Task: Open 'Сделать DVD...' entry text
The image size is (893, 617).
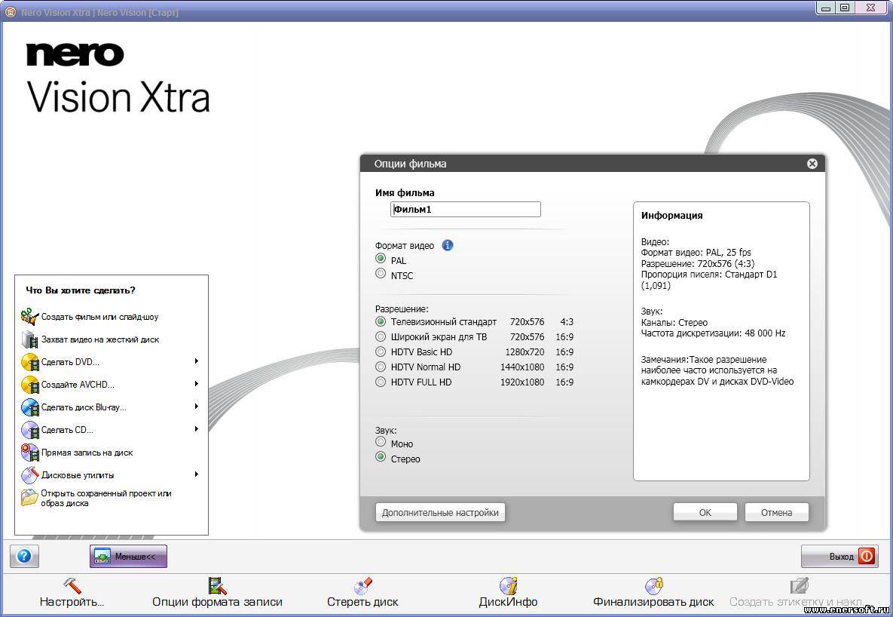Action: tap(71, 362)
